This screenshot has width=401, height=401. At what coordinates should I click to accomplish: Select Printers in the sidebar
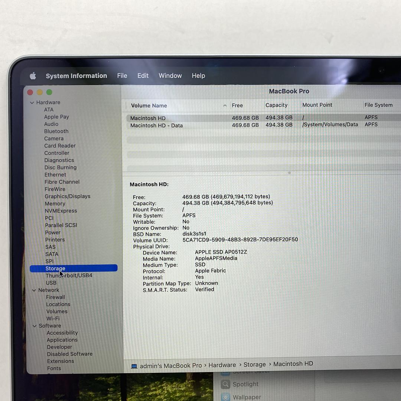55,239
